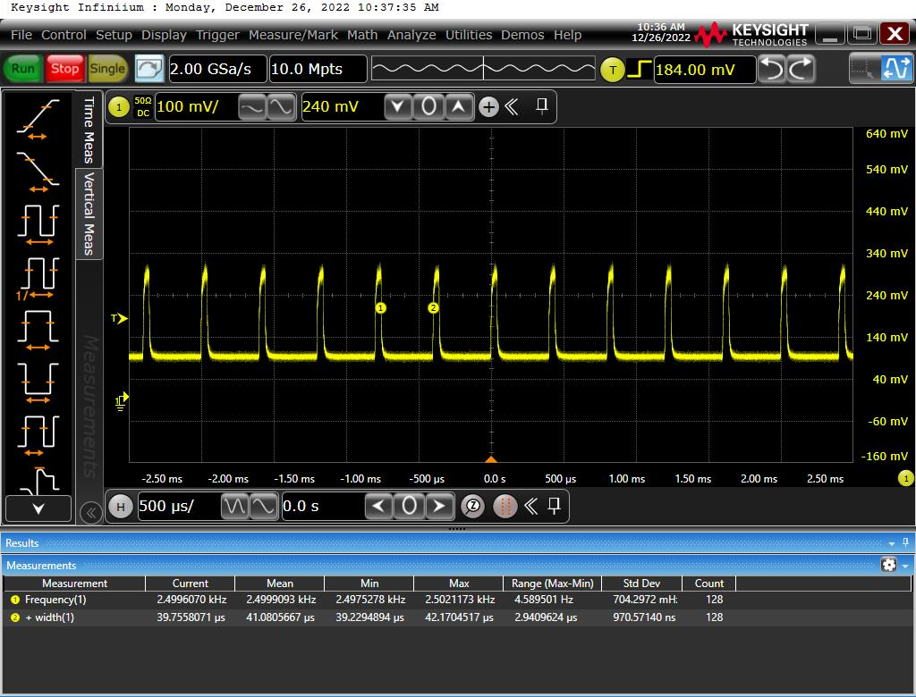916x697 pixels.
Task: Click the horizontal Zoom icon
Action: 472,507
